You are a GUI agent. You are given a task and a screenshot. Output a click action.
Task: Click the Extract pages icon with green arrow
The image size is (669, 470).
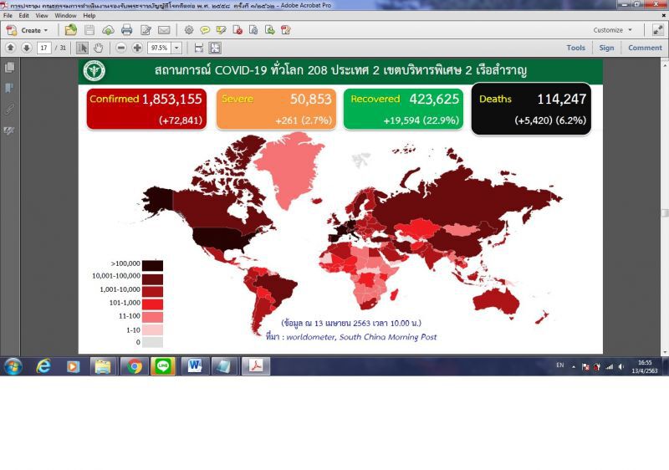[x=269, y=30]
